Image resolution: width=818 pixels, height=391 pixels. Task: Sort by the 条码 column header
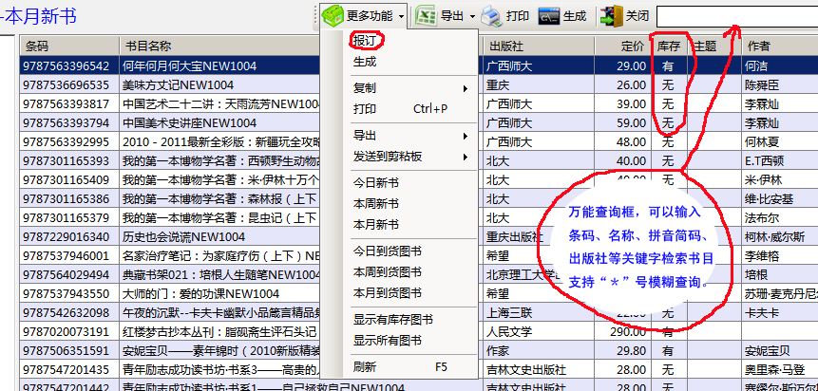click(68, 46)
